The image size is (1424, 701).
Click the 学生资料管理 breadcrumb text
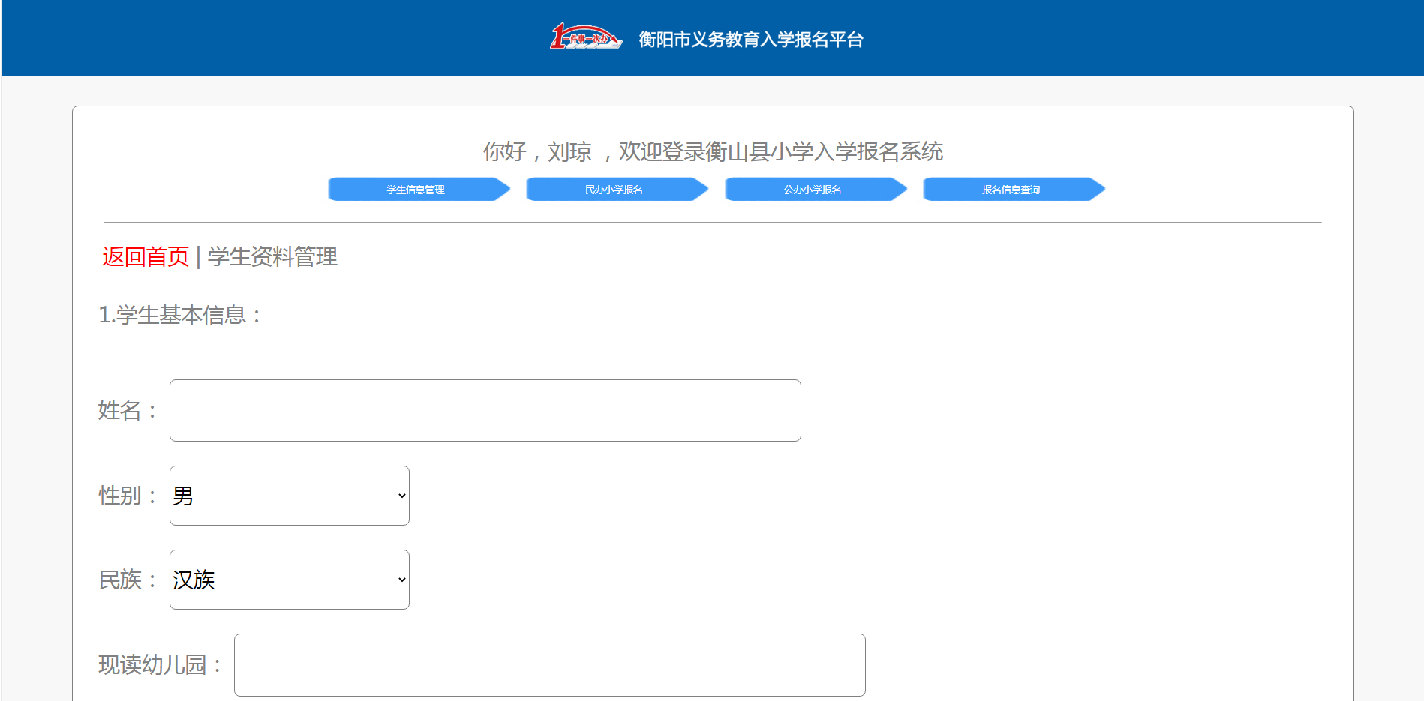272,257
